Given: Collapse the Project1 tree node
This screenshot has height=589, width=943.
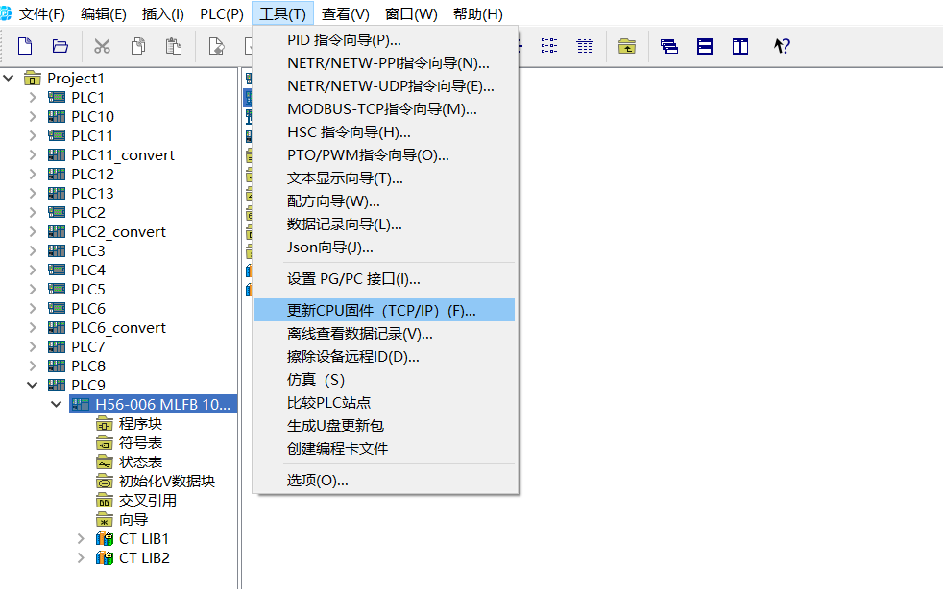Looking at the screenshot, I should [x=10, y=78].
